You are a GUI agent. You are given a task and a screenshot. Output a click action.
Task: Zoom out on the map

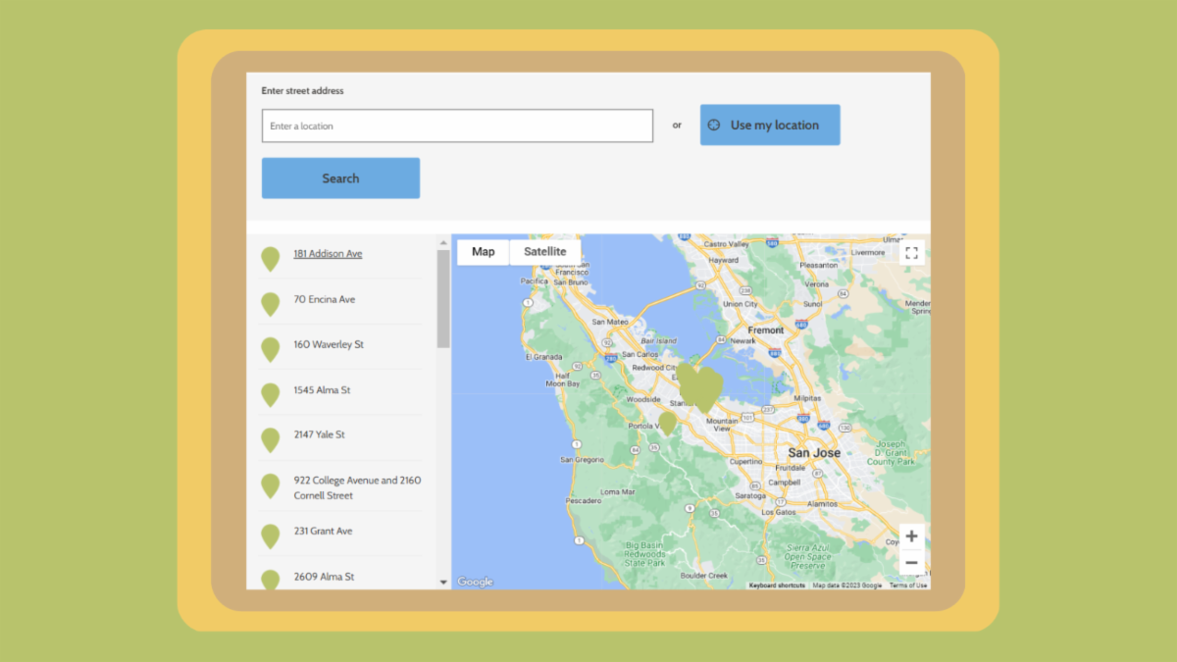pyautogui.click(x=911, y=563)
